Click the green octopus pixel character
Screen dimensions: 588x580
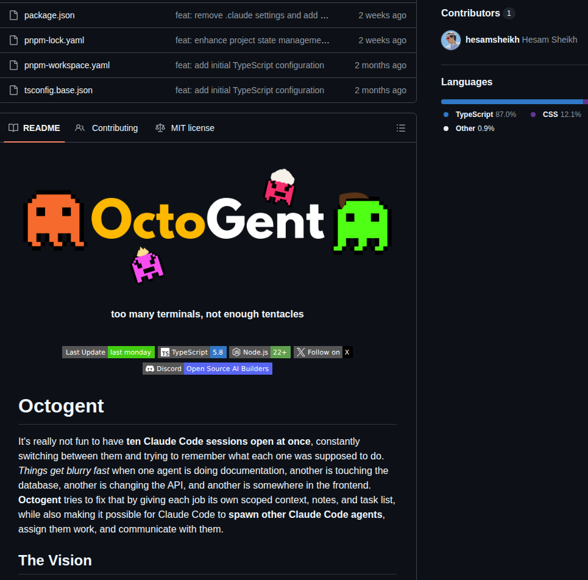(x=363, y=224)
